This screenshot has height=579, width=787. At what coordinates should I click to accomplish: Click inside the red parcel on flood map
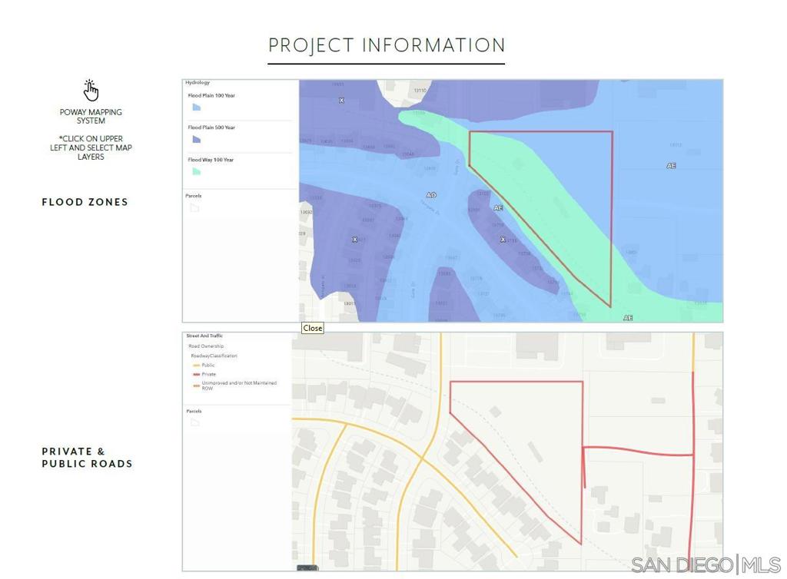coord(561,184)
